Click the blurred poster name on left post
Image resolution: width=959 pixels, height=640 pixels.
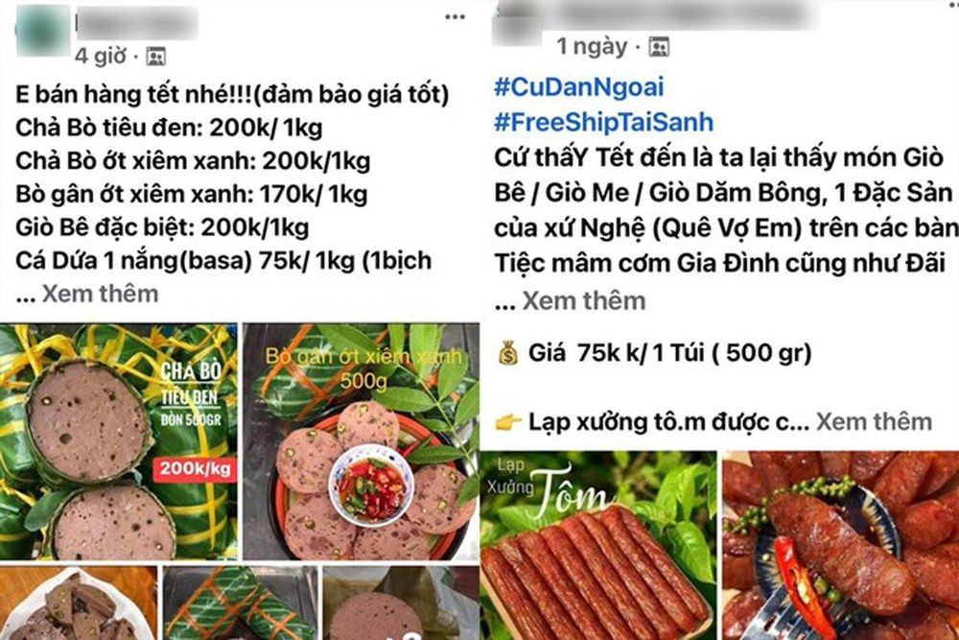coord(136,23)
